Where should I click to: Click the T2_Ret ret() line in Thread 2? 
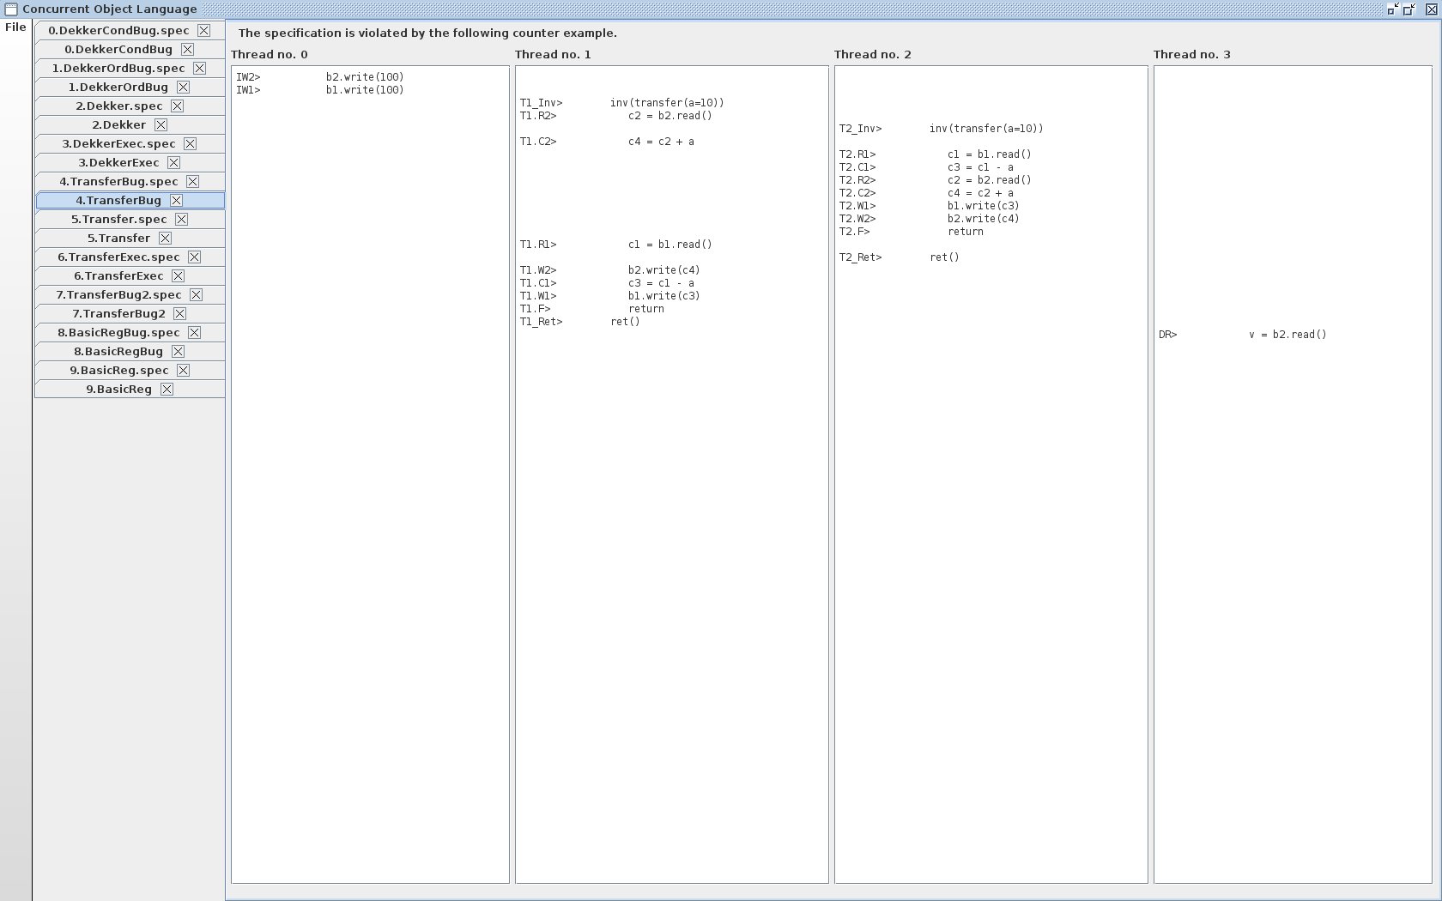pyautogui.click(x=900, y=257)
